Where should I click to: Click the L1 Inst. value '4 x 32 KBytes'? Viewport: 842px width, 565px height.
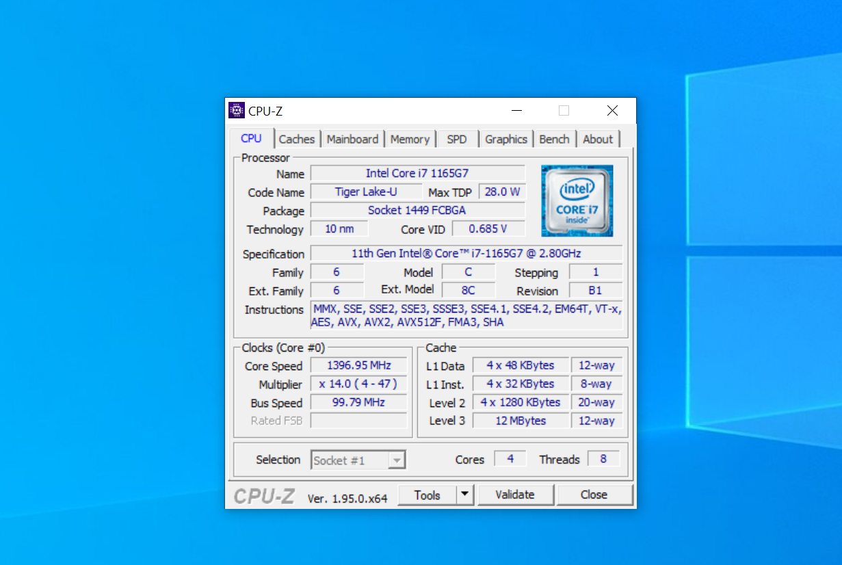coord(521,384)
